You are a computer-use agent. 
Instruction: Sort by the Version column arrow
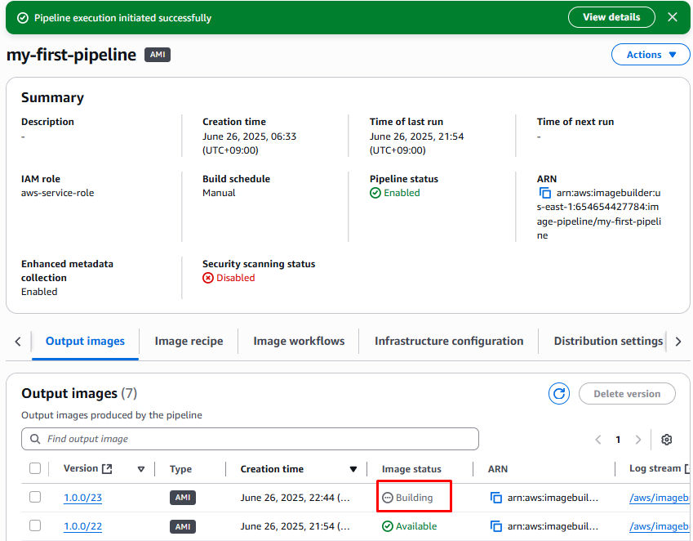(x=141, y=469)
